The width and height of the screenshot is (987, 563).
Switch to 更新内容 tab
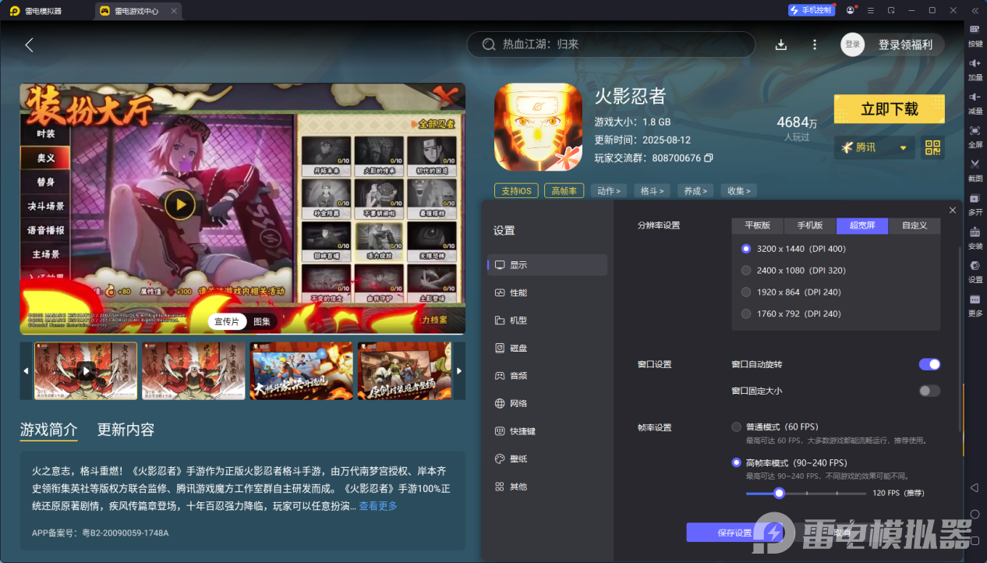pyautogui.click(x=126, y=430)
